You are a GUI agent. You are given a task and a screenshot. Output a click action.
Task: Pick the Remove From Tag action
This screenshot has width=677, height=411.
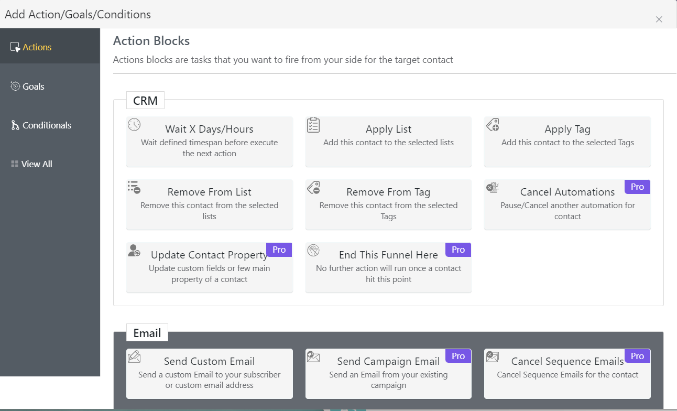point(388,204)
